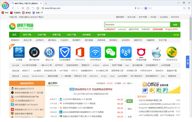Open MySQL常用维护管理工具 tutorial link
192x122 pixels.
point(150,100)
